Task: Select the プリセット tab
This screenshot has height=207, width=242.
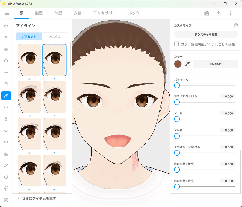Action: point(29,36)
